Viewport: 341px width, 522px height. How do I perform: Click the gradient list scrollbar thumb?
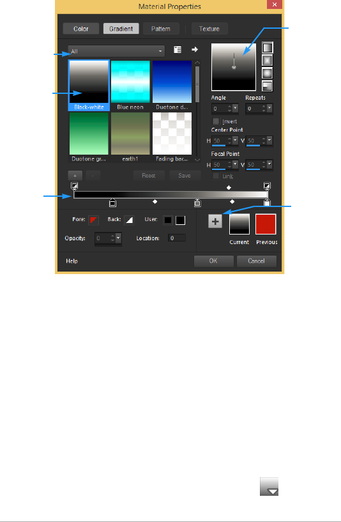pyautogui.click(x=197, y=84)
